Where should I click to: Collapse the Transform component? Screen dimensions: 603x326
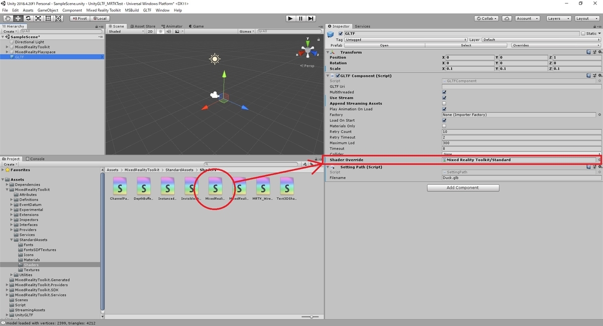click(x=328, y=52)
